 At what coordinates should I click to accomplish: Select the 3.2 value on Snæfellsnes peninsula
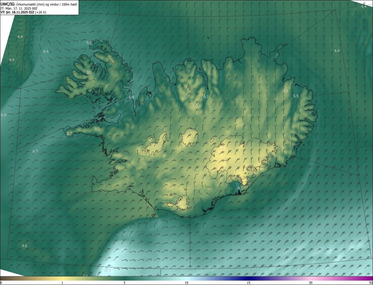click(x=97, y=129)
